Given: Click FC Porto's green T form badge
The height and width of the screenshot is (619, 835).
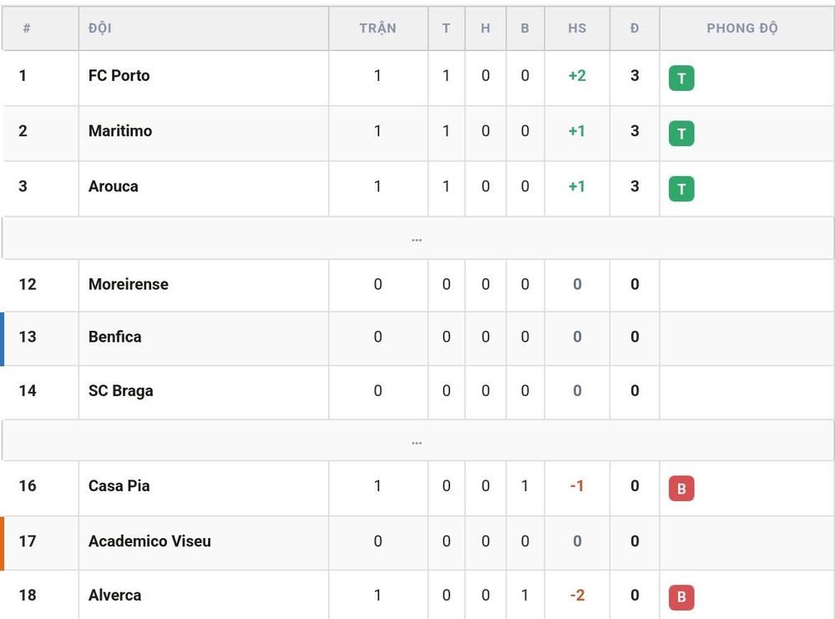Looking at the screenshot, I should (x=681, y=79).
